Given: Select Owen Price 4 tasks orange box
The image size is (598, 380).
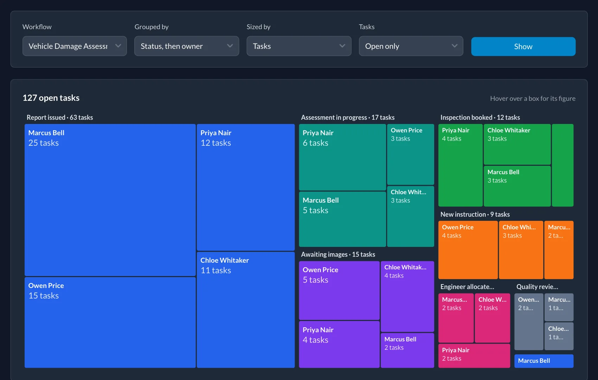Looking at the screenshot, I should tap(468, 250).
